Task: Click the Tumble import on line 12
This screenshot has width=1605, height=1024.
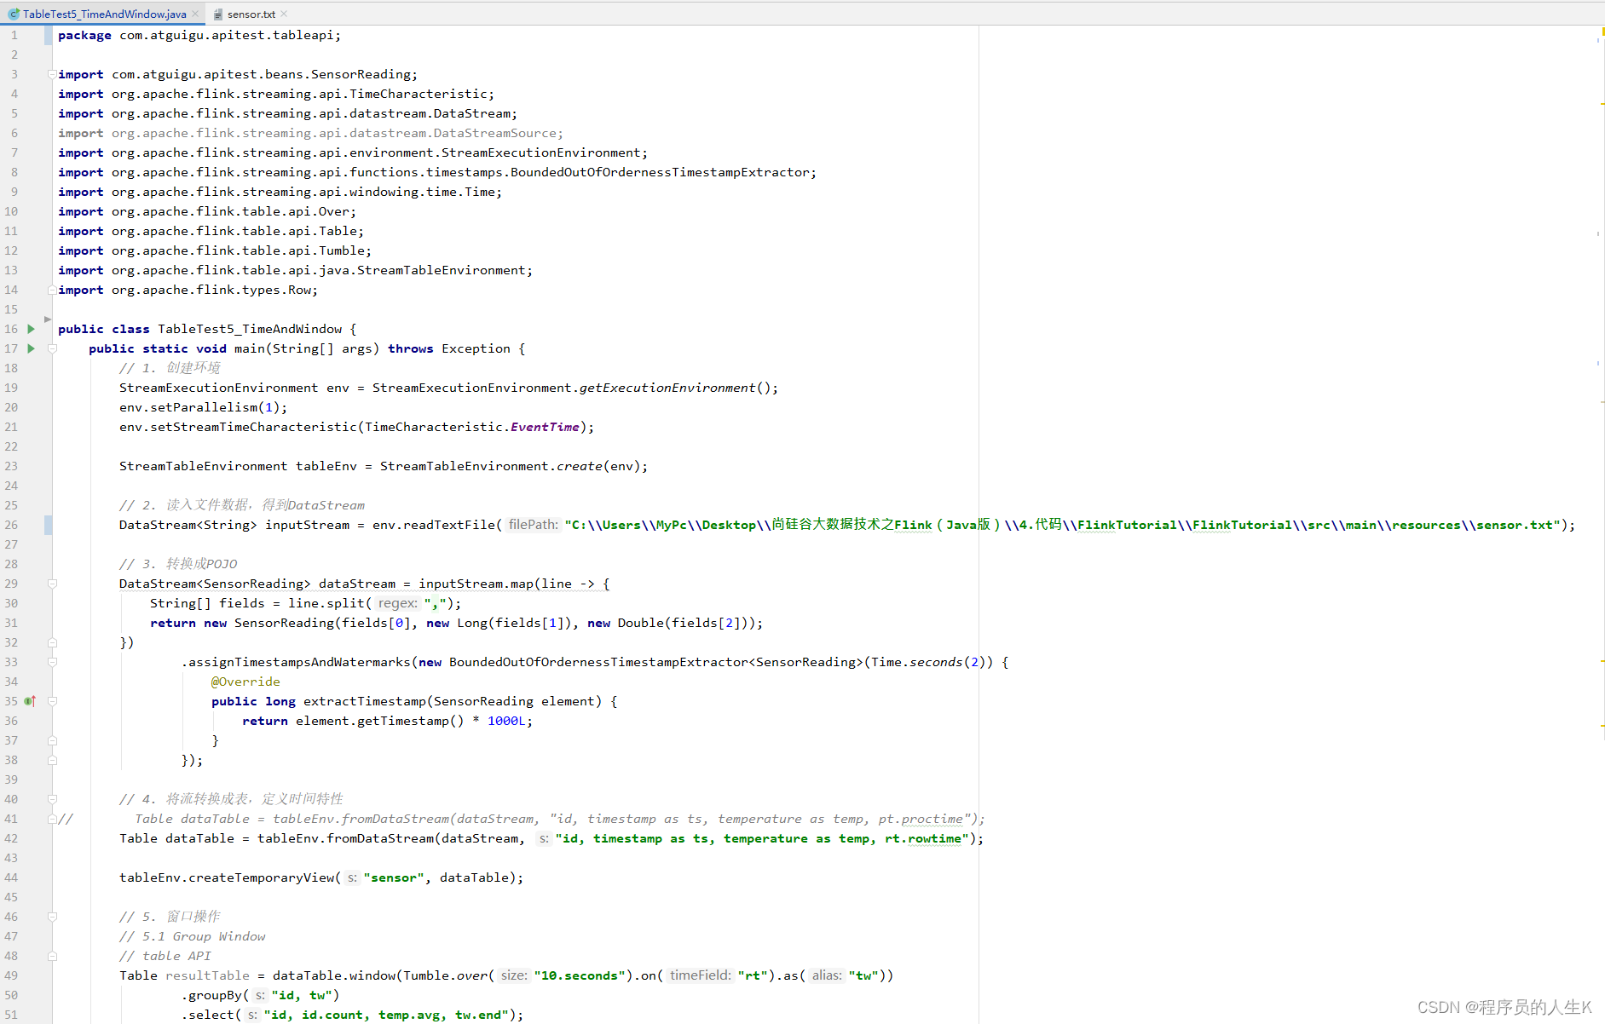Action: 214,250
